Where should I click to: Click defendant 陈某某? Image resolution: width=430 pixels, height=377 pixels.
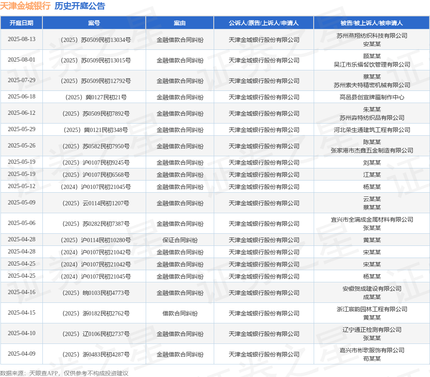click(372, 142)
